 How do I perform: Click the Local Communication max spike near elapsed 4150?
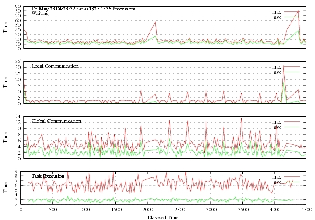tap(283, 66)
